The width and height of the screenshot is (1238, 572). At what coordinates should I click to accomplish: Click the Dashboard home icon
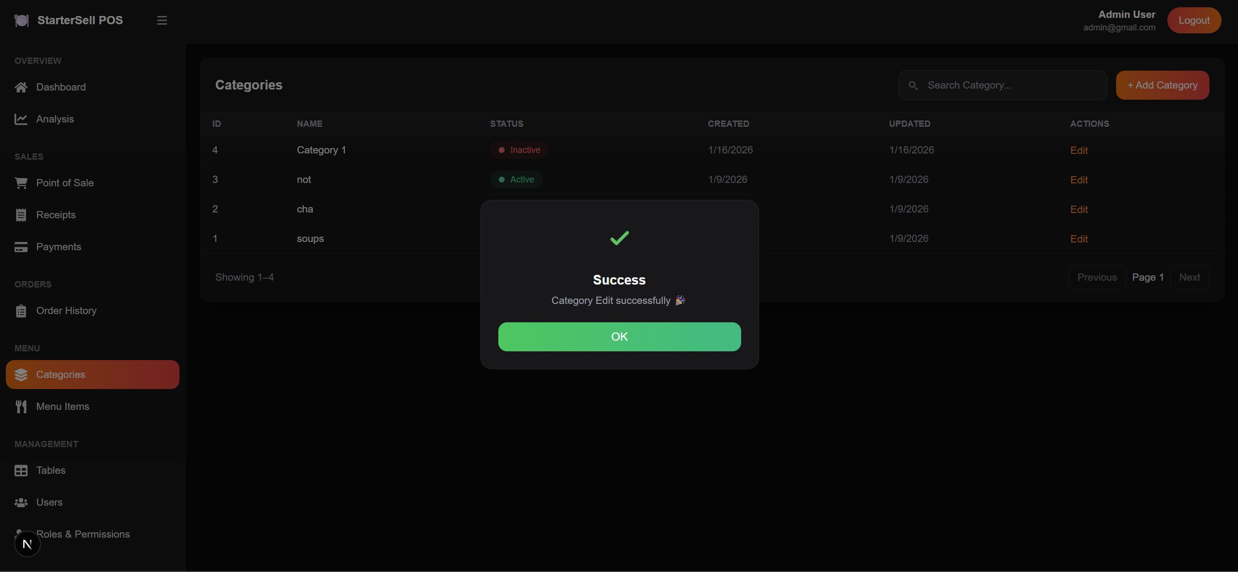21,87
